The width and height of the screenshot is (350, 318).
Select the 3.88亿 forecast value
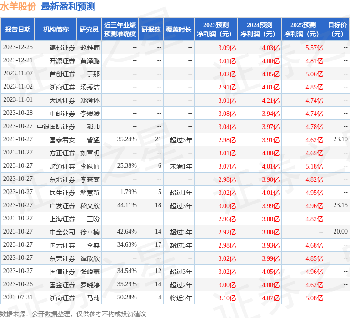[x=270, y=219]
